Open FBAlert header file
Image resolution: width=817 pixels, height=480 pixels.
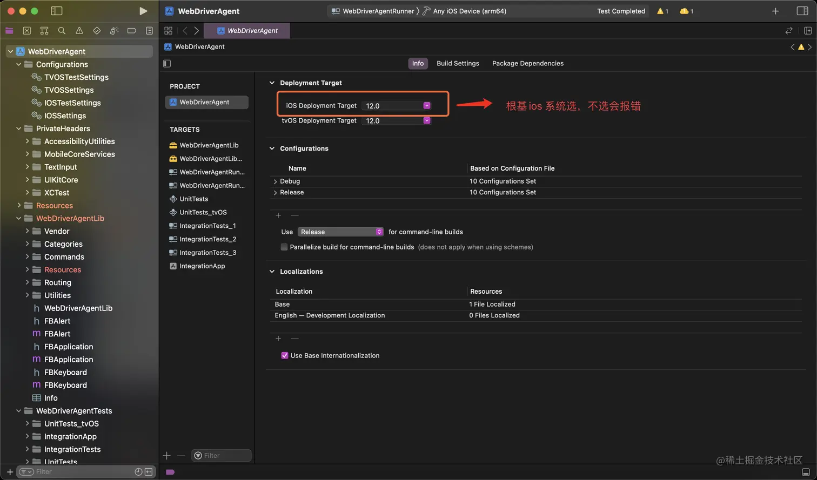pyautogui.click(x=57, y=321)
